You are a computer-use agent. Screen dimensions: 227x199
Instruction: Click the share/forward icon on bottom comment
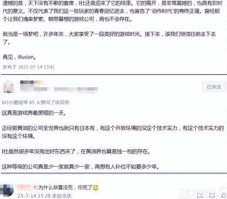(x=200, y=195)
